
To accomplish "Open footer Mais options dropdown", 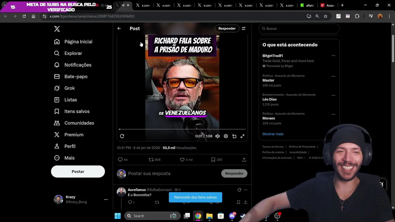I will click(x=301, y=158).
